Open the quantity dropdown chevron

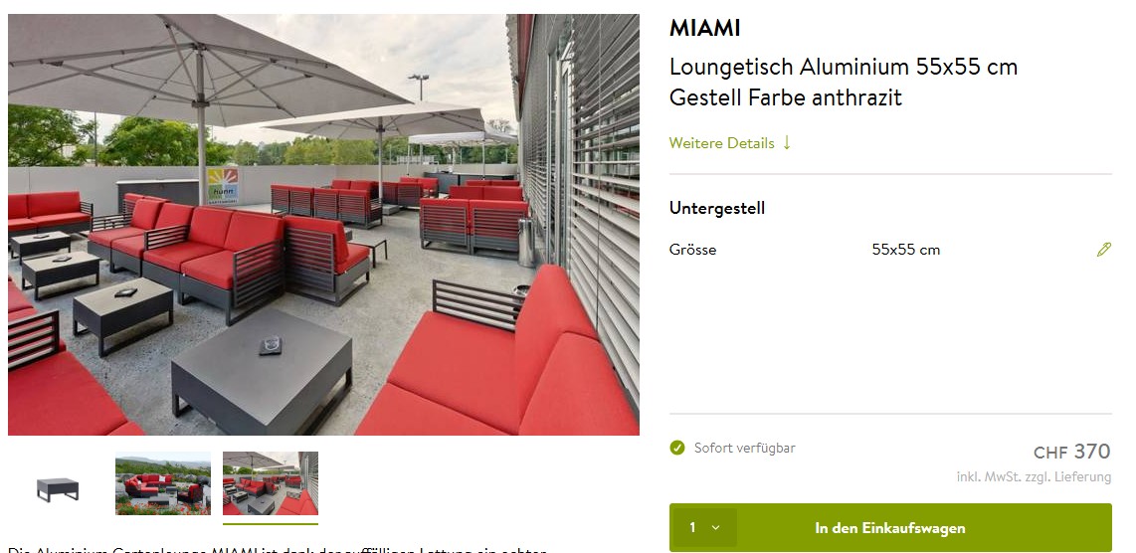point(716,527)
